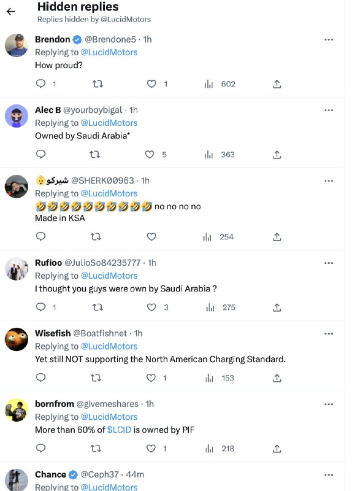Open the $LCID cashtag link
Viewport: 352px width, 491px height.
(x=119, y=430)
